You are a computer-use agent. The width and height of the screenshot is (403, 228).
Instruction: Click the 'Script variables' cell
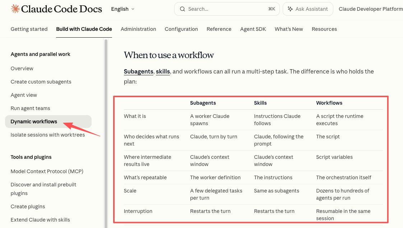click(x=334, y=157)
